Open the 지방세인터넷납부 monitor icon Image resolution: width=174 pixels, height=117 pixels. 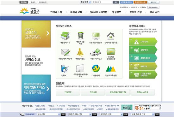pos(96,36)
